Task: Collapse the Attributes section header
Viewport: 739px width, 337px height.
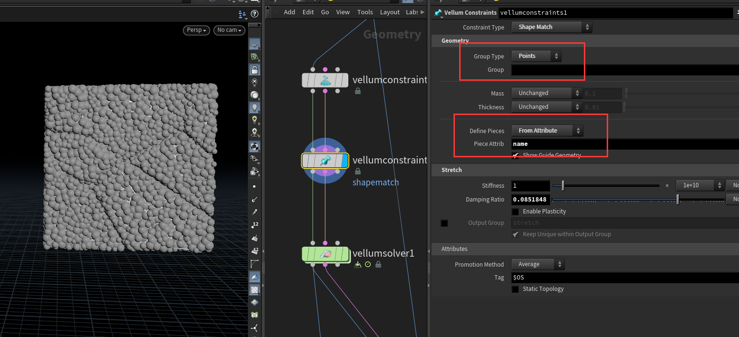Action: pos(585,249)
